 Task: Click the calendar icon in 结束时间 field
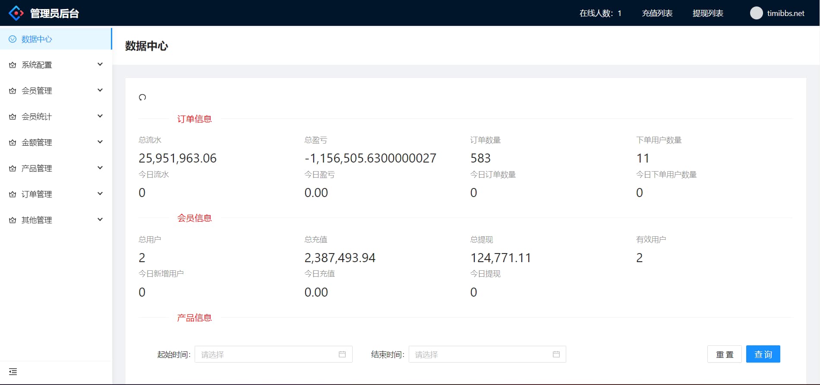[x=556, y=354]
